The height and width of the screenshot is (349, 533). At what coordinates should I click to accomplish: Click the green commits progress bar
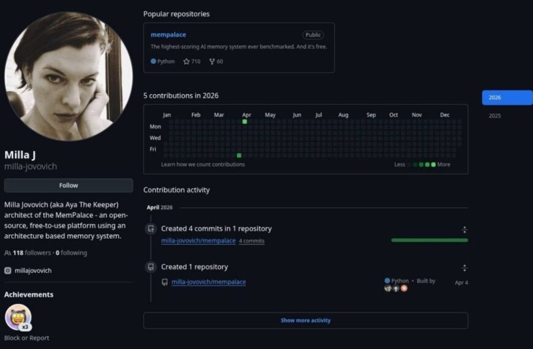tap(429, 240)
